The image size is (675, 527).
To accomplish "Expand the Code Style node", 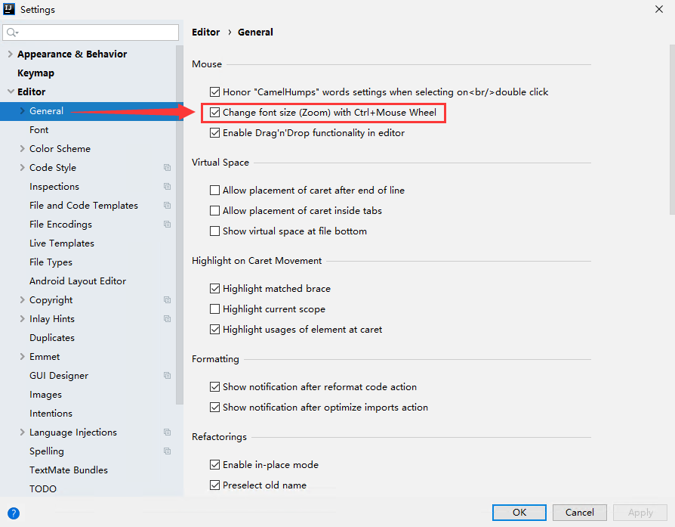I will pos(23,167).
